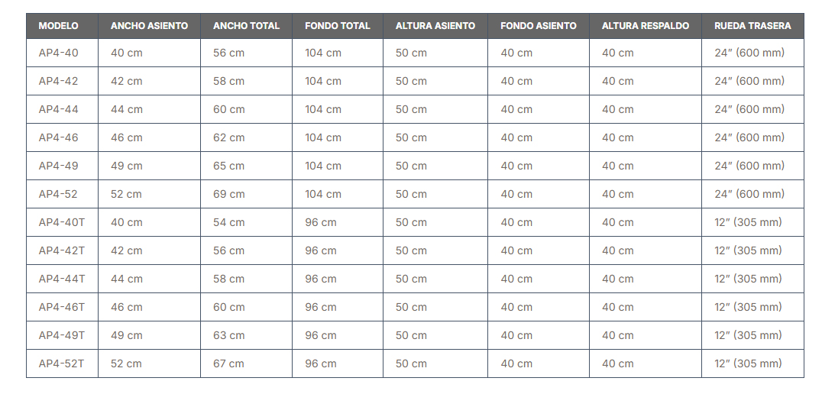
Task: Click the AP4-52 model cell
Action: (x=58, y=195)
